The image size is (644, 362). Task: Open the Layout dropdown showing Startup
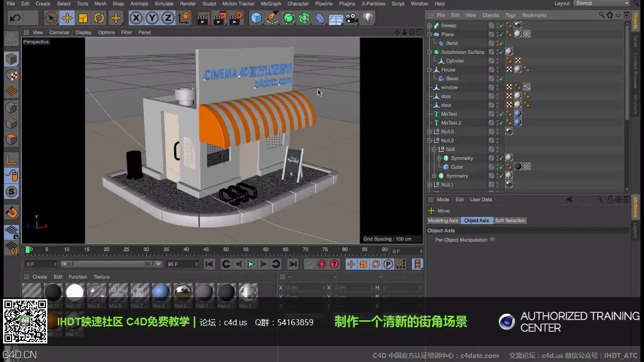point(602,4)
